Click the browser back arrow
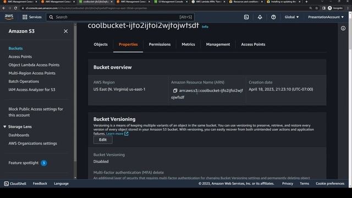The width and height of the screenshot is (352, 198). (x=4, y=8)
